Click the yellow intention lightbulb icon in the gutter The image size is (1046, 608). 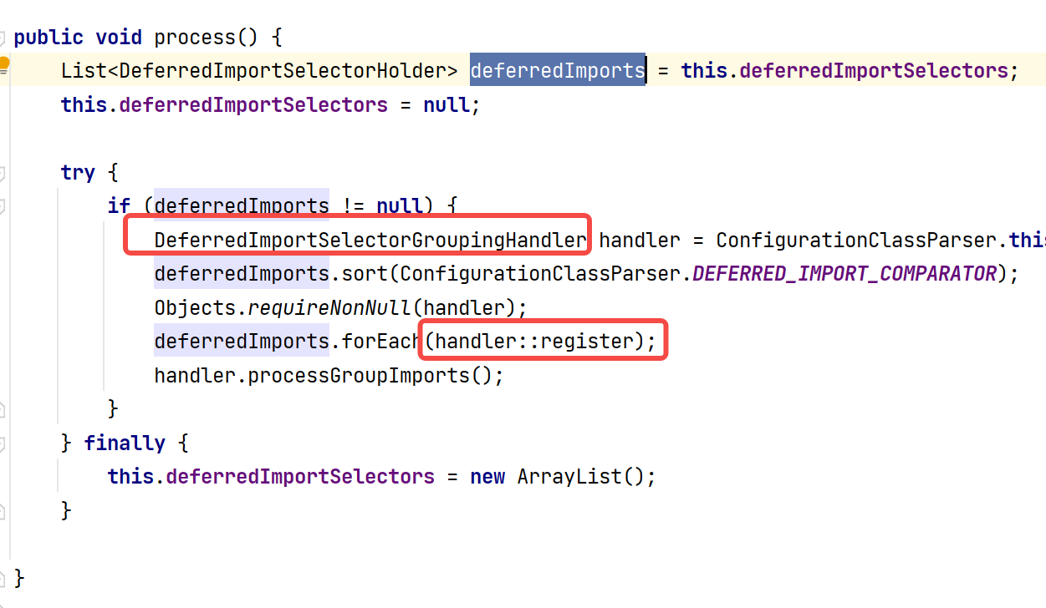pos(3,64)
